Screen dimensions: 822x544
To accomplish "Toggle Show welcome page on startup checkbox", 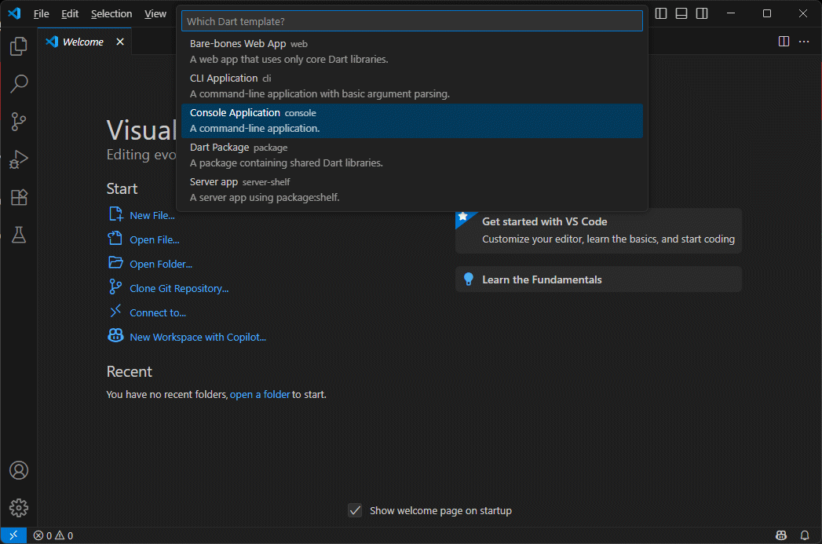I will (355, 511).
